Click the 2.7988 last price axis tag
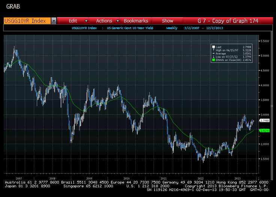 click(x=265, y=120)
